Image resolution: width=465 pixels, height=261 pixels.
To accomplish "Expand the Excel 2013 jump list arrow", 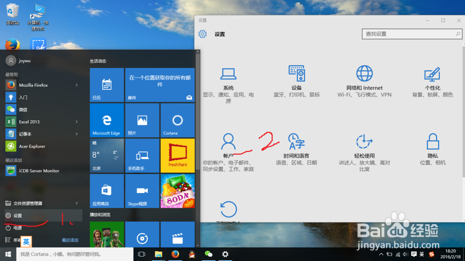I will pyautogui.click(x=77, y=122).
